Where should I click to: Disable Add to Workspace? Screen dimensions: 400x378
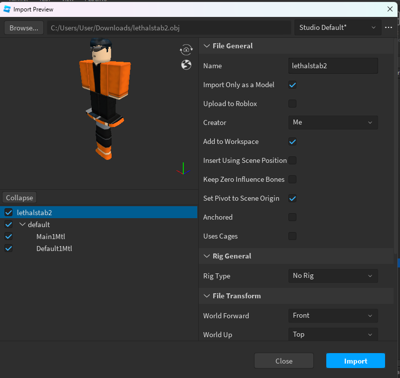[x=292, y=141]
